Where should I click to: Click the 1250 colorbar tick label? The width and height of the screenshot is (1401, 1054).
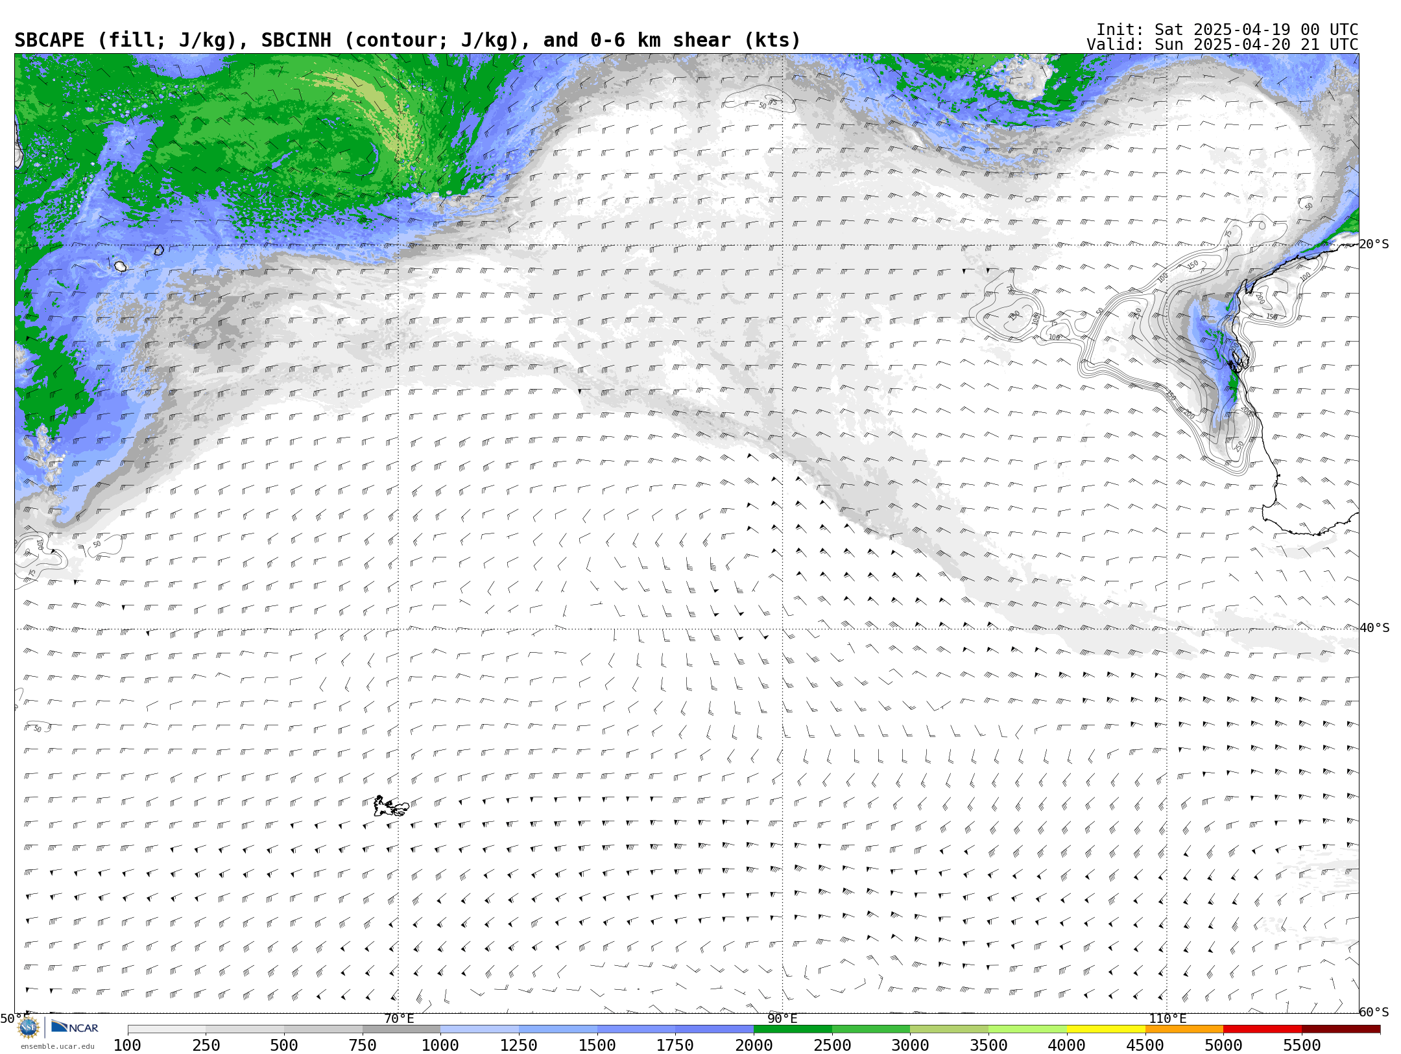tap(519, 1046)
